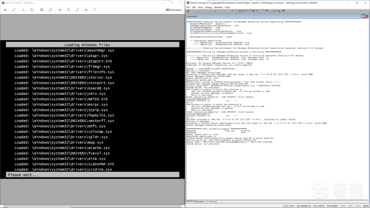
Task: Turn source mode on in WinDbg toolbar
Action: [271, 11]
